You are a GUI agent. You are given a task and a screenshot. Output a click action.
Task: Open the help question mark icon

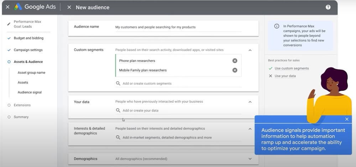tap(328, 7)
